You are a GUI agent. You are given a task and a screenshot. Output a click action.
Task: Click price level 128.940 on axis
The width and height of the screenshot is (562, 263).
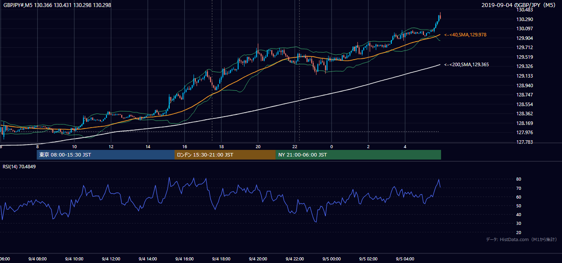525,85
